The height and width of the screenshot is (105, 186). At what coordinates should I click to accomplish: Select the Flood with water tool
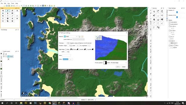3,13
